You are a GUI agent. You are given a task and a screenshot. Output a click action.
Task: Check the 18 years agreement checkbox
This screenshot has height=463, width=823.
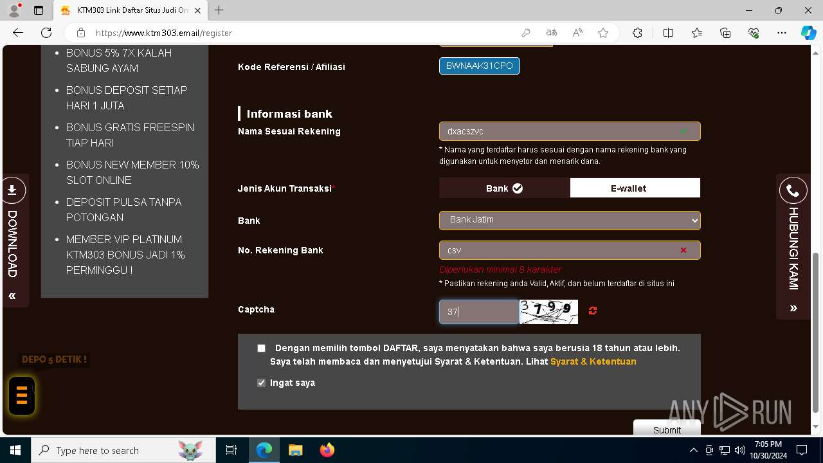click(x=261, y=348)
